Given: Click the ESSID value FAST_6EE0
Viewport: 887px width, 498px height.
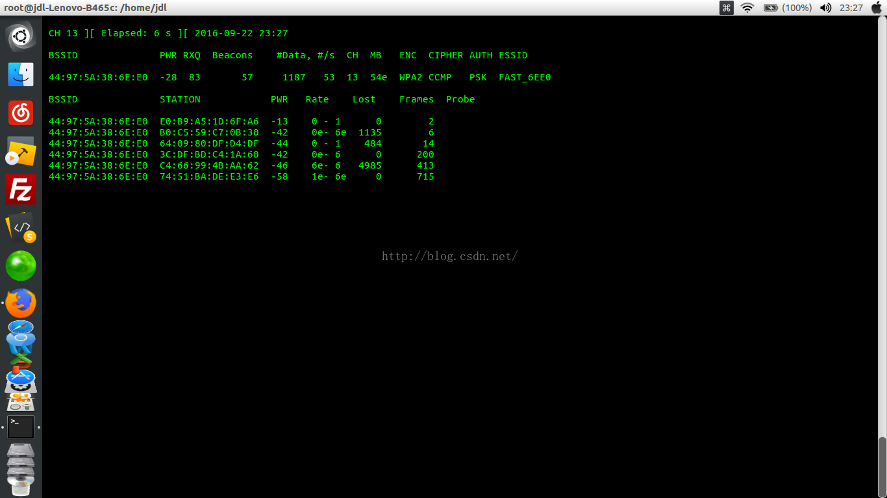Looking at the screenshot, I should click(x=525, y=77).
